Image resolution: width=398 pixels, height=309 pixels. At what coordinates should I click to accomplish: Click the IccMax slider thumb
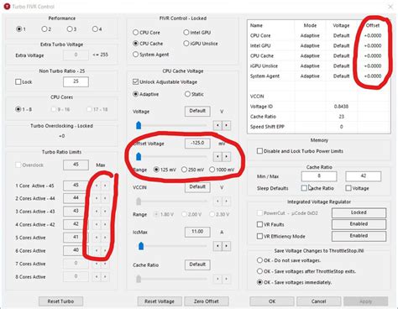(x=141, y=246)
